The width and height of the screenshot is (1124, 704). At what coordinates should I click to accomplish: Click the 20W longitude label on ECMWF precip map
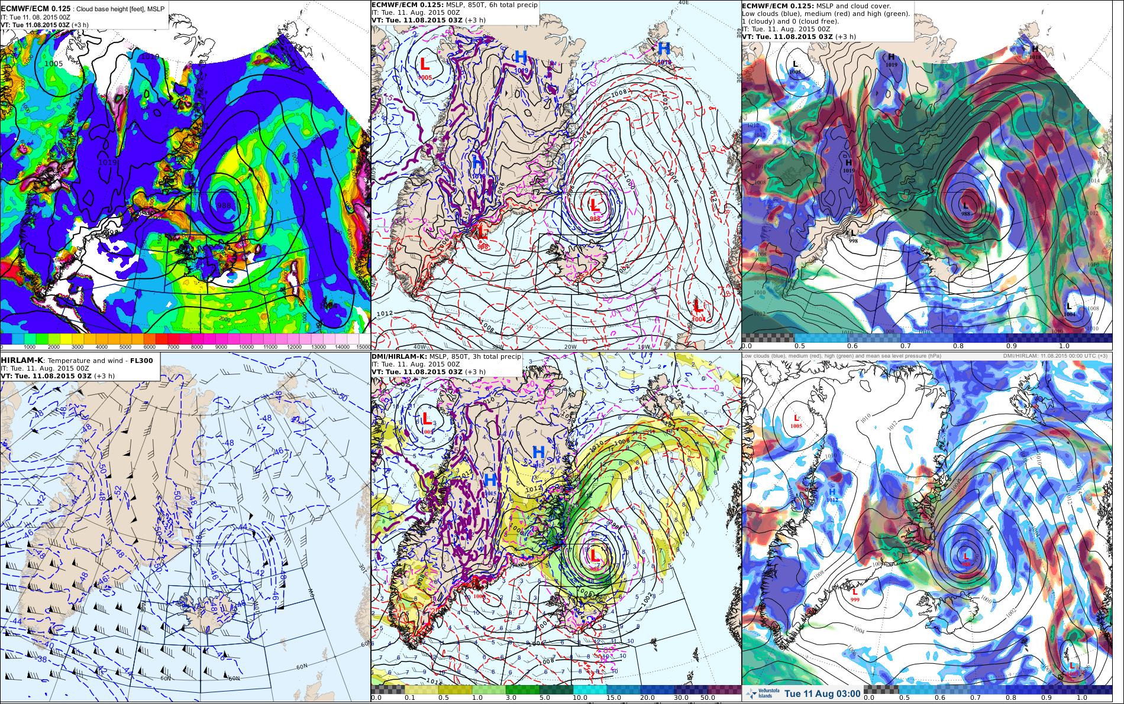coord(570,347)
